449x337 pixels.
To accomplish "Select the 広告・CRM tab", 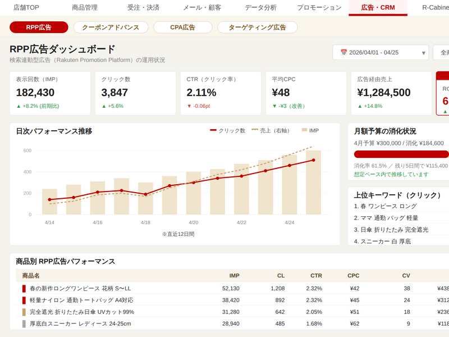I will [x=378, y=7].
